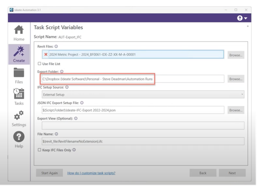257x186 pixels.
Task: Open the Help question mark sidebar icon
Action: coord(18,139)
